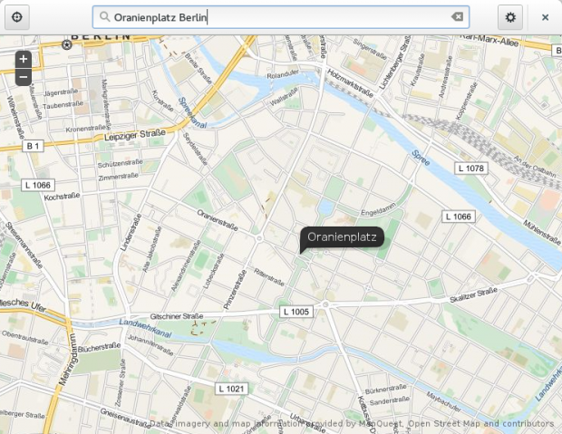Click the L 1005 road shield
The height and width of the screenshot is (434, 562).
coord(296,312)
